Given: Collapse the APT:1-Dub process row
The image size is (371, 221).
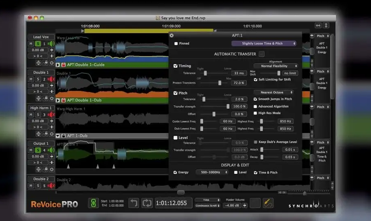Looking at the screenshot, I should (58, 136).
